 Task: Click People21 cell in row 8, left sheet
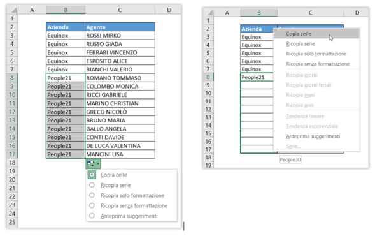(66, 78)
